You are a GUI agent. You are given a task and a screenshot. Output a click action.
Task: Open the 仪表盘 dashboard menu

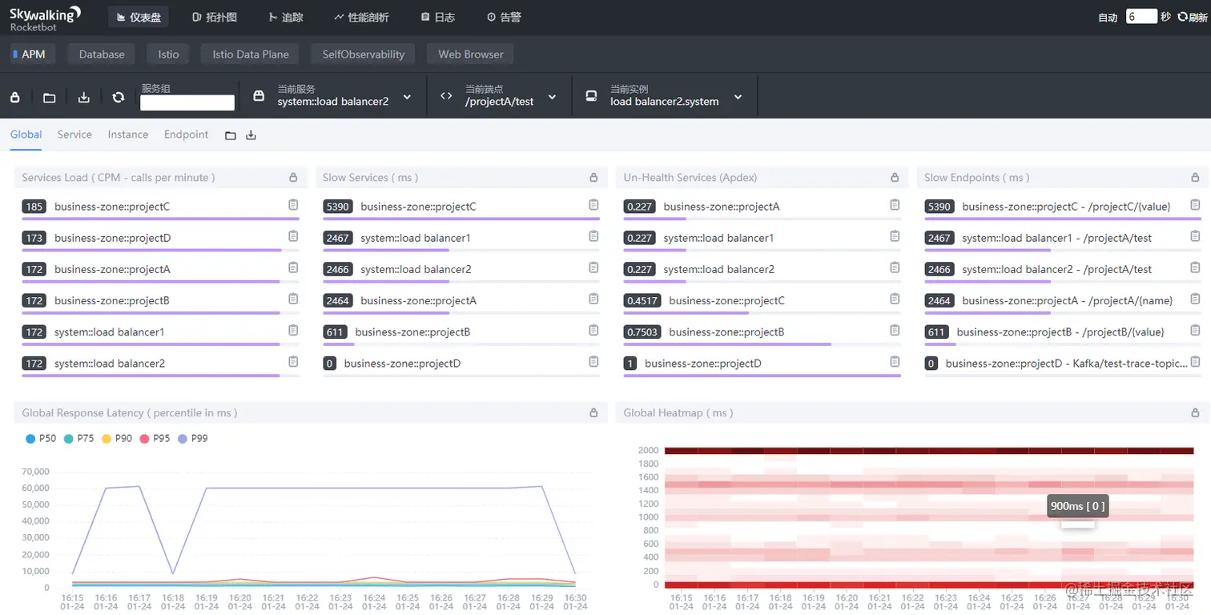[139, 18]
